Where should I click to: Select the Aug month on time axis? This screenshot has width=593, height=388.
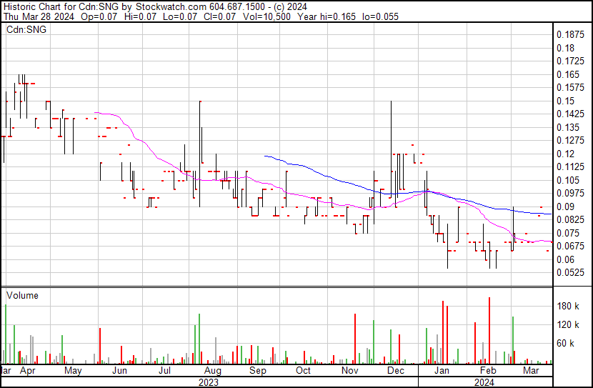211,371
